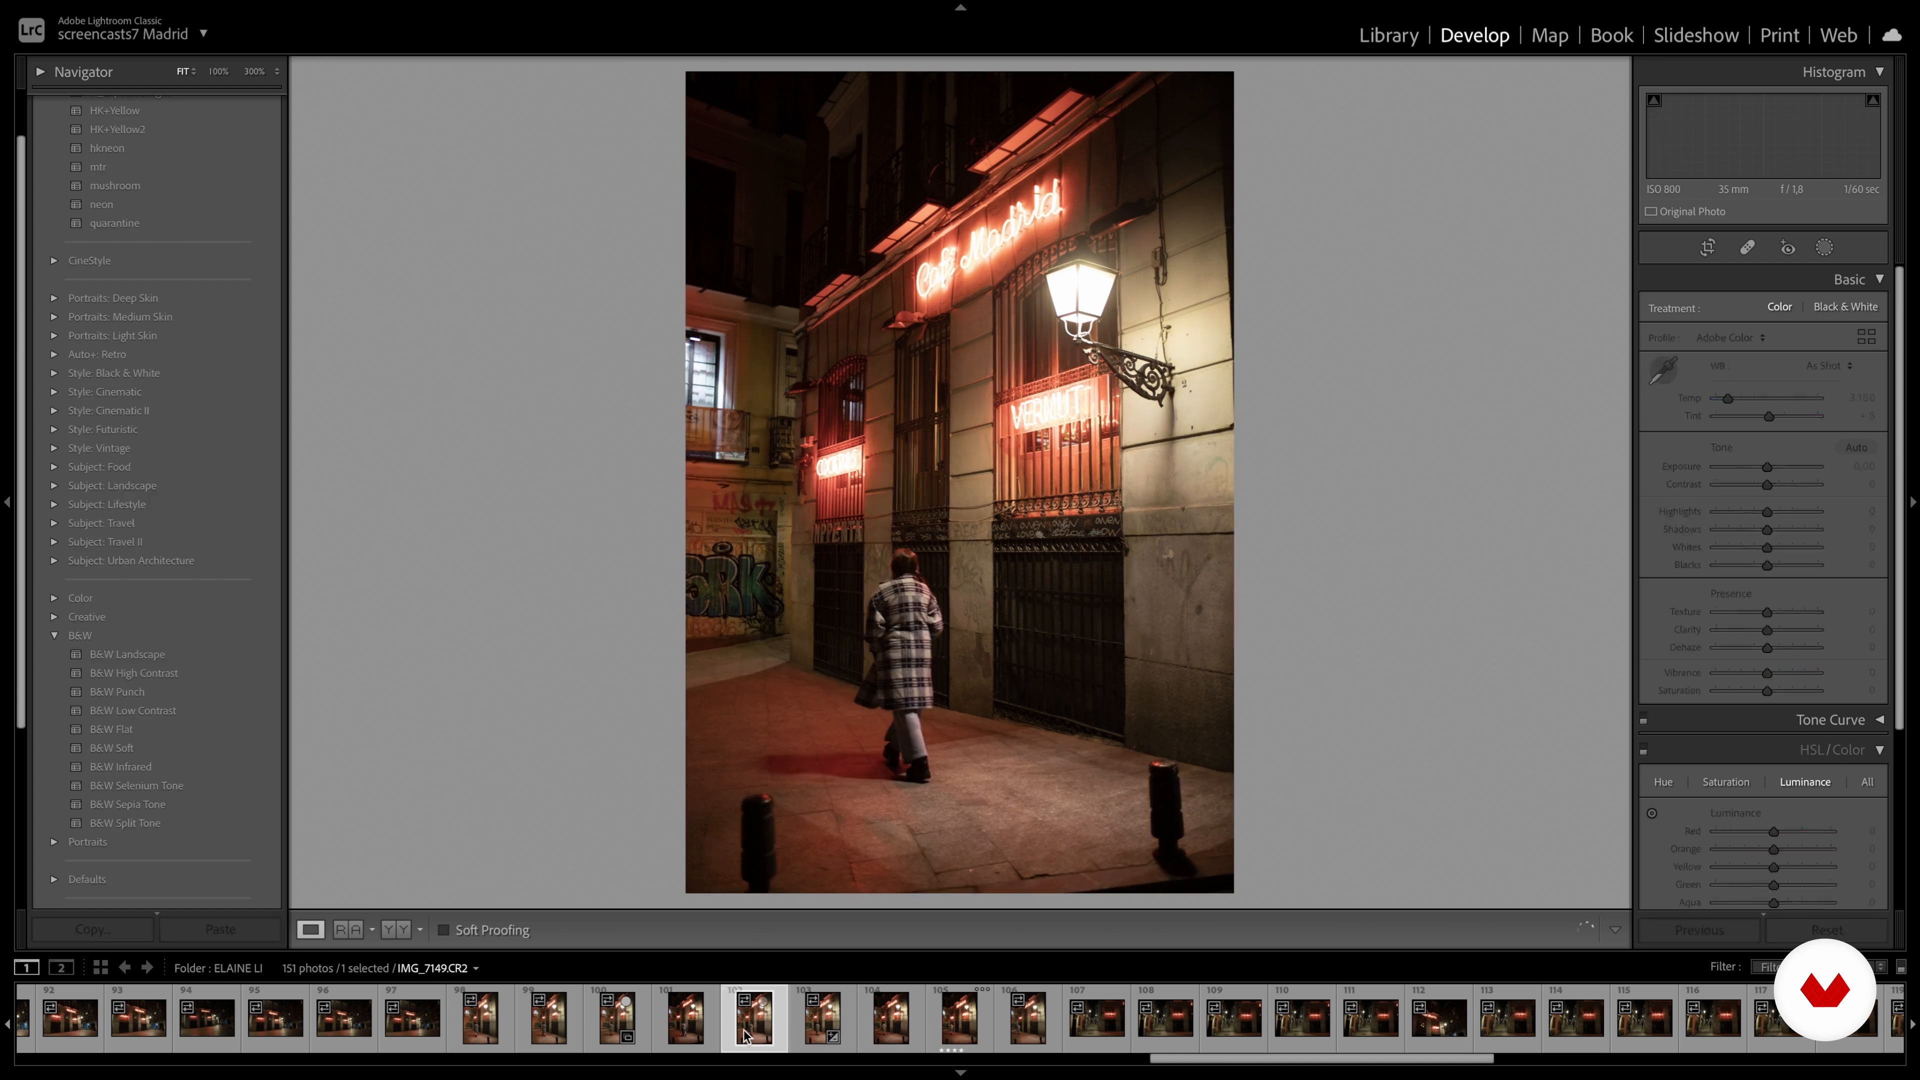Open second window display 2
Viewport: 1920px width, 1080px height.
(61, 967)
